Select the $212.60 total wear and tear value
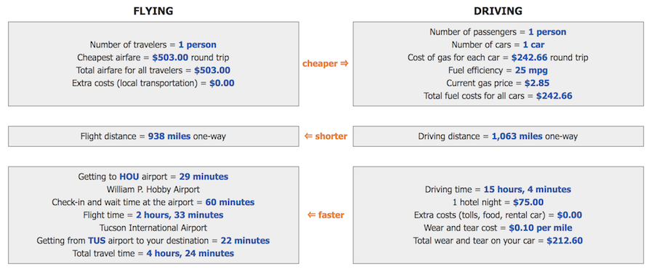The image size is (654, 272). pyautogui.click(x=565, y=241)
